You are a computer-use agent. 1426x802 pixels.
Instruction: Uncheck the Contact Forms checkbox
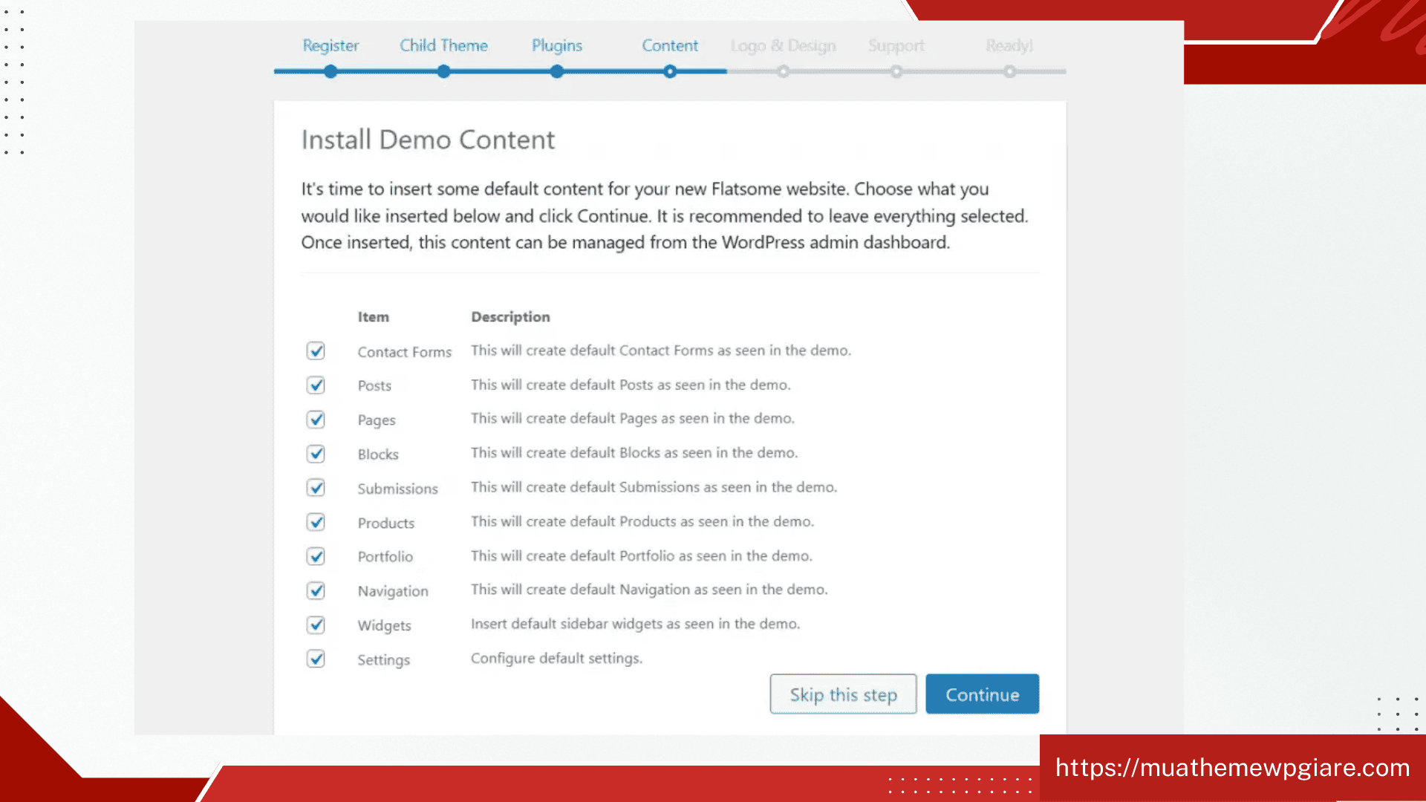point(316,351)
